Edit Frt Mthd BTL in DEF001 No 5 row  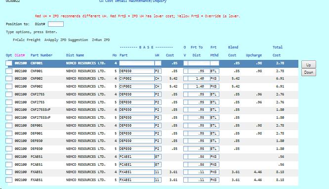point(214,133)
